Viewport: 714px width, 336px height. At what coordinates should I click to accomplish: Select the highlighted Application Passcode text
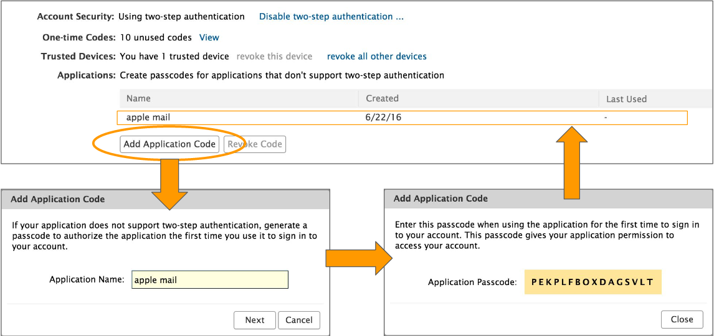click(x=593, y=282)
